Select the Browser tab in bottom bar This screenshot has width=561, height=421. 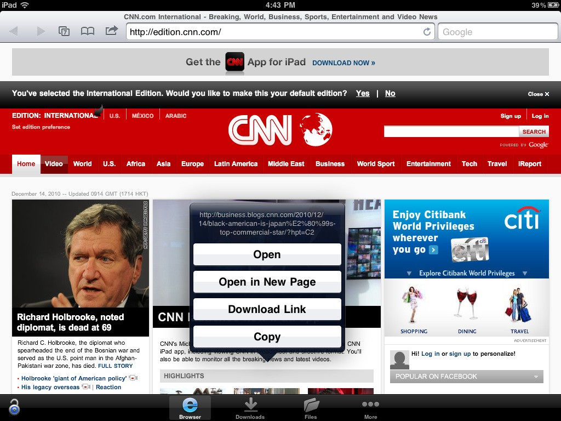pyautogui.click(x=190, y=408)
